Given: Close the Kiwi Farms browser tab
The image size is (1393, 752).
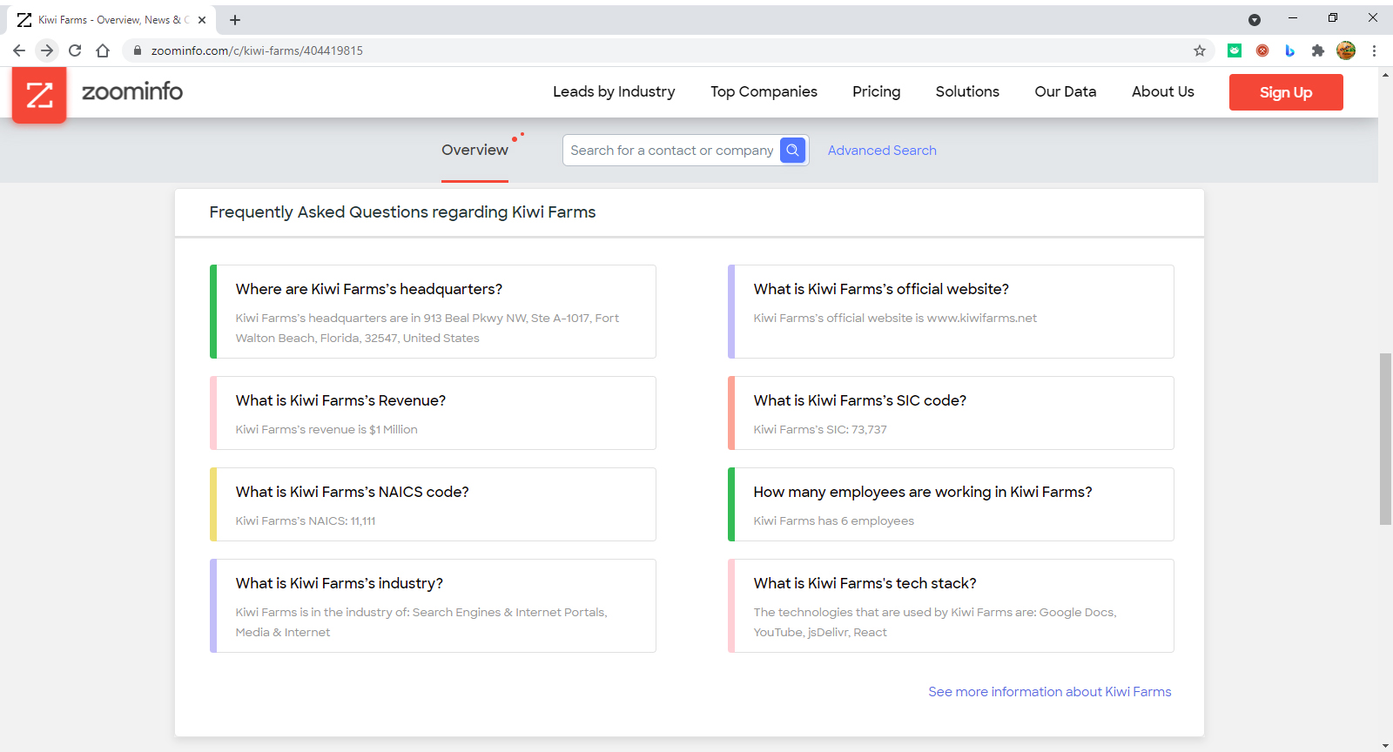Looking at the screenshot, I should [202, 19].
